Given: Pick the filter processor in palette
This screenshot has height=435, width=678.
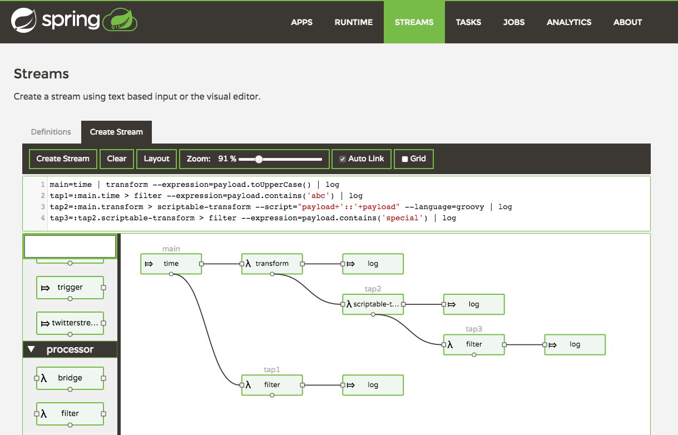Looking at the screenshot, I should (70, 414).
